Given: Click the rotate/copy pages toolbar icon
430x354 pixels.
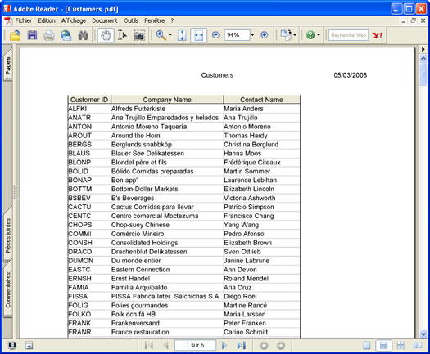Looking at the screenshot, I should (x=286, y=35).
